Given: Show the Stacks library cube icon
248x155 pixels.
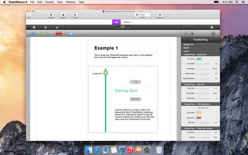Looking at the screenshot, I should [34, 27].
